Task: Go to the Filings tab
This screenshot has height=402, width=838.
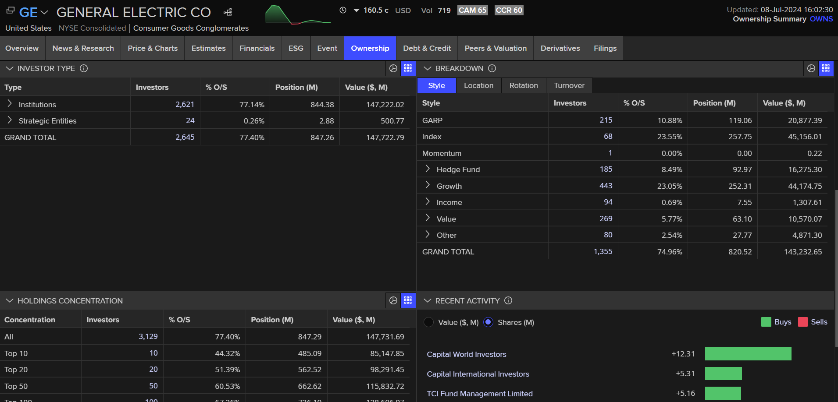Action: pyautogui.click(x=605, y=48)
